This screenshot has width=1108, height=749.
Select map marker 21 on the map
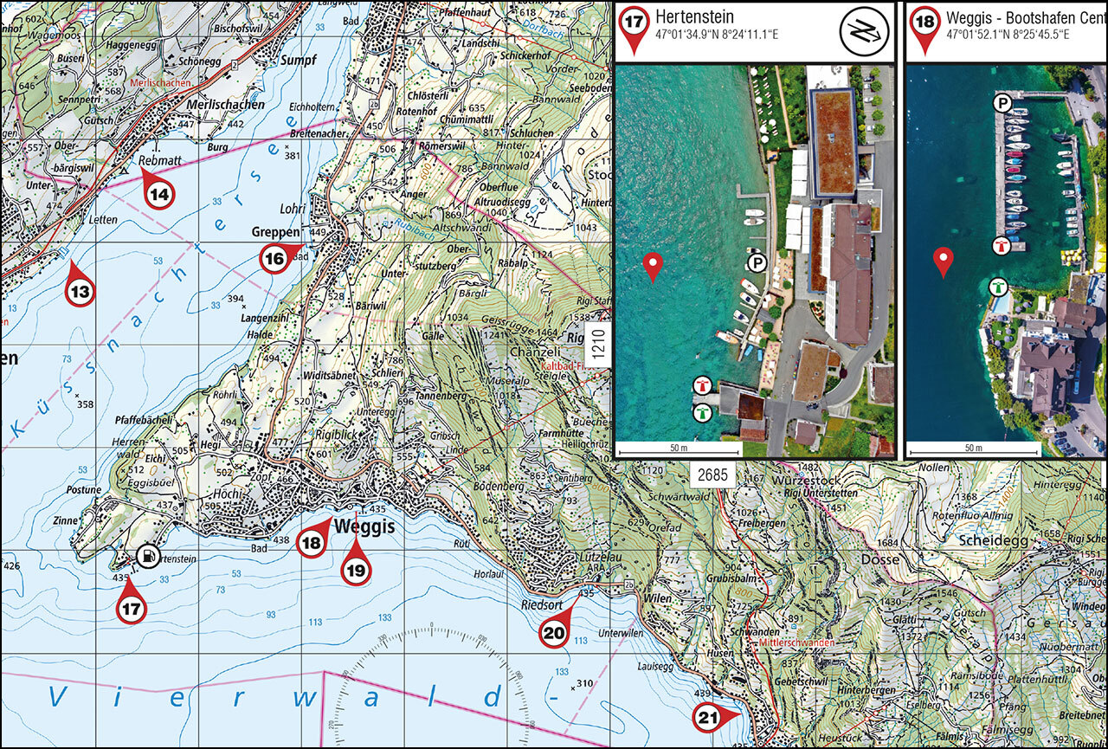(708, 717)
